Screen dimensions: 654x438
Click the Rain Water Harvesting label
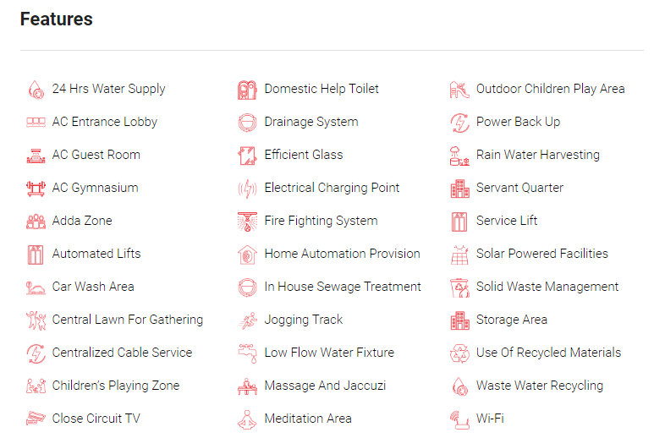pyautogui.click(x=537, y=155)
